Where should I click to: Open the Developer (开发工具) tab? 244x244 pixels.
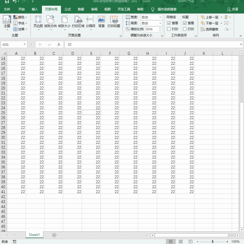[x=124, y=10]
